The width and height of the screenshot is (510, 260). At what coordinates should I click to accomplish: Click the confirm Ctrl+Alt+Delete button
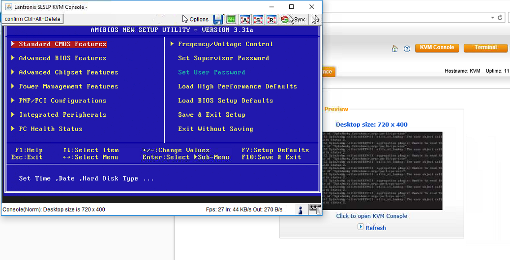pos(32,19)
